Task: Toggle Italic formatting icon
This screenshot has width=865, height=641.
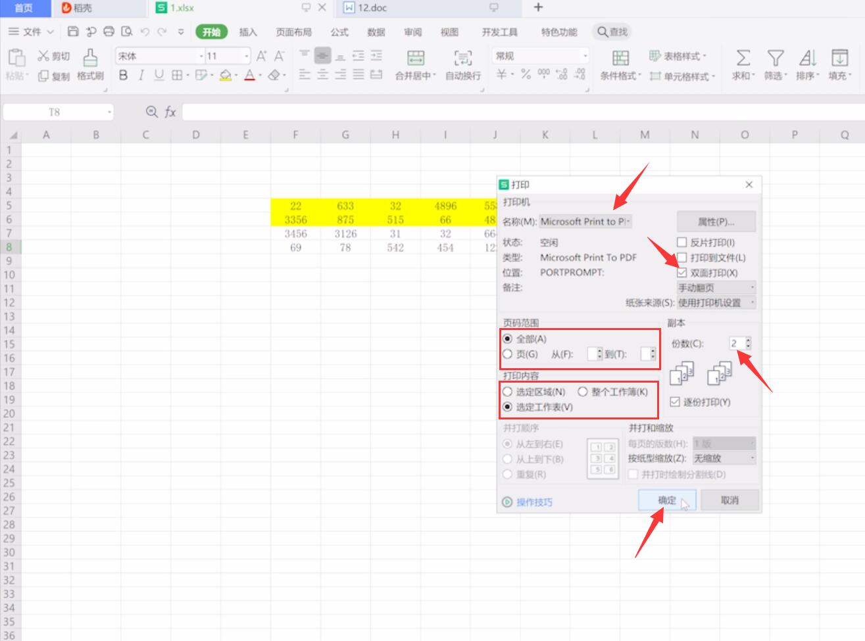Action: click(x=141, y=76)
